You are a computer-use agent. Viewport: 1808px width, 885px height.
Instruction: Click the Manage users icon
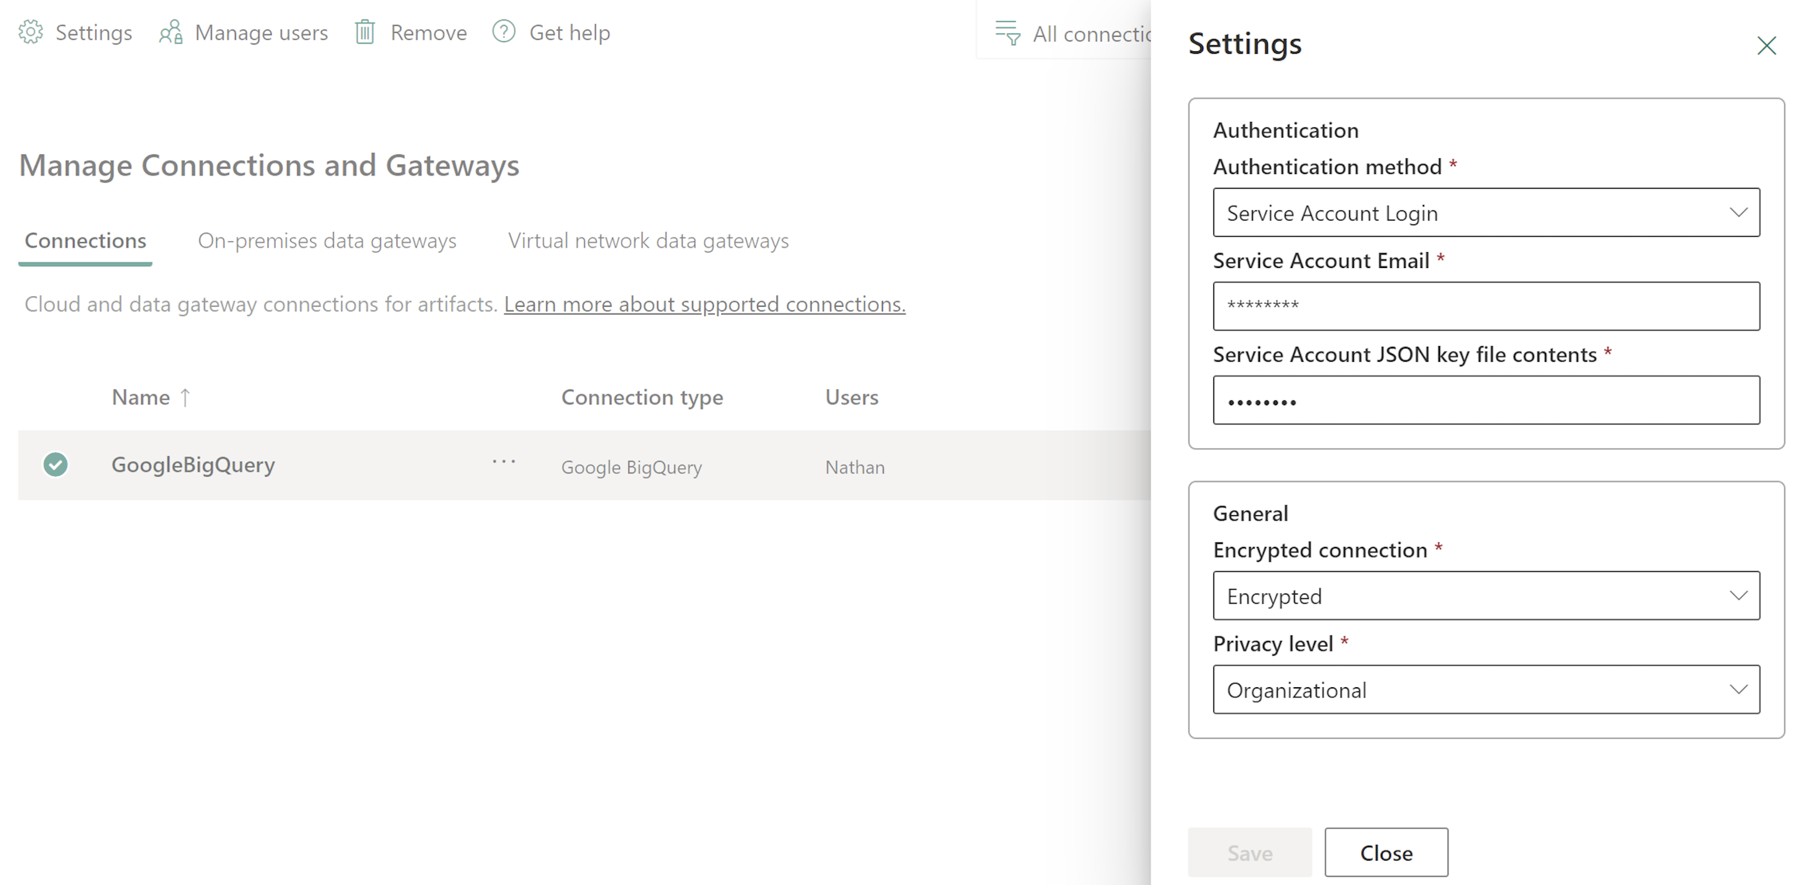coord(169,32)
